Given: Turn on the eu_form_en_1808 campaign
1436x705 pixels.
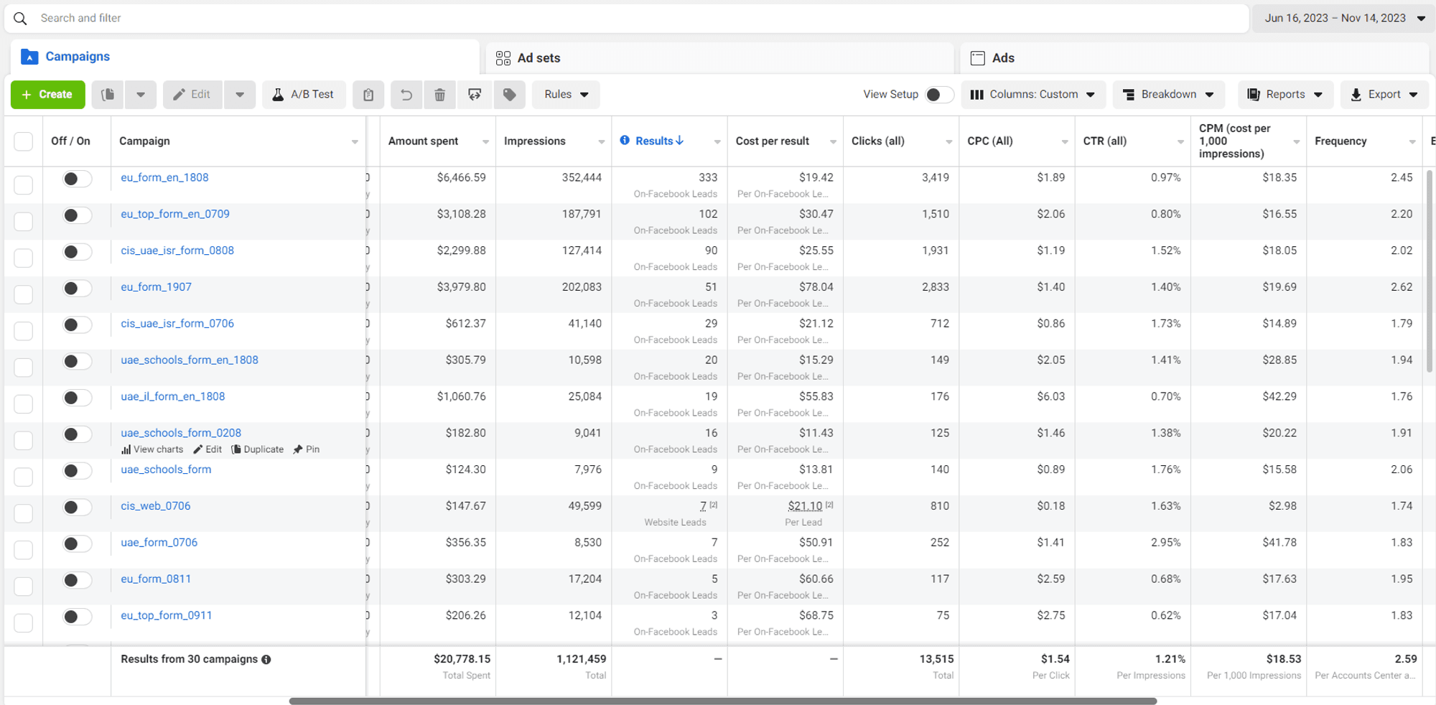Looking at the screenshot, I should (x=77, y=177).
